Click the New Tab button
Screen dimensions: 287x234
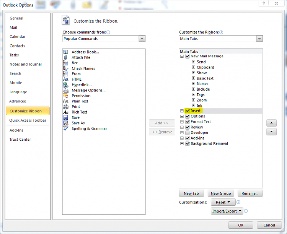[x=191, y=193]
